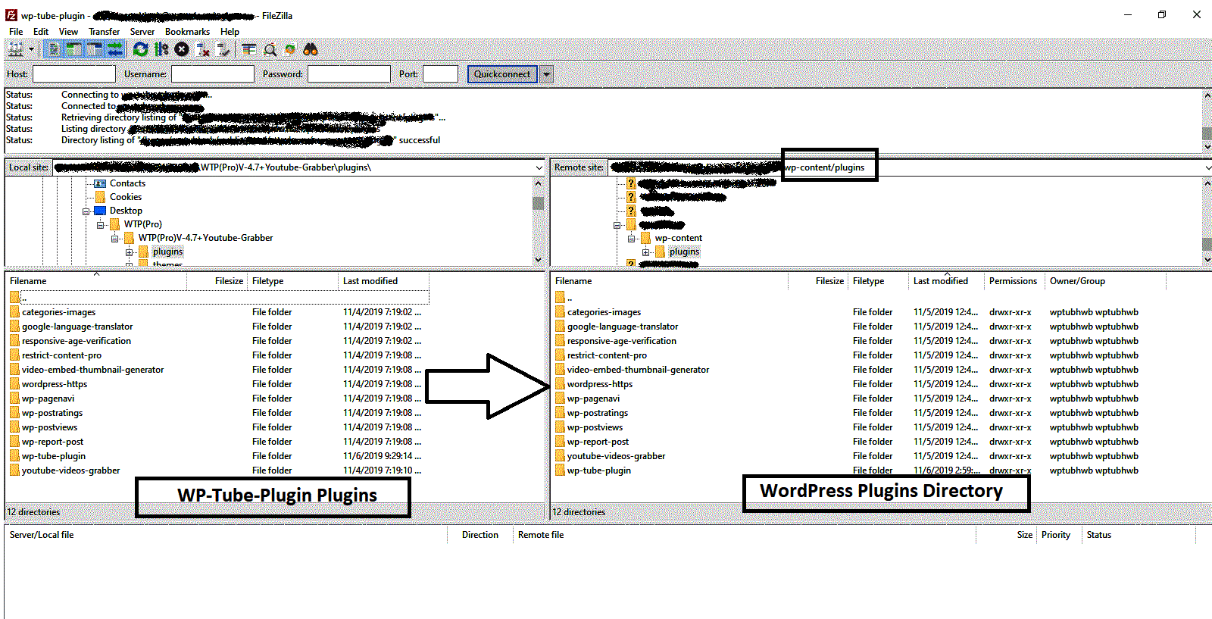Screen dimensions: 1212x619
Task: Click the Password input field
Action: click(349, 73)
